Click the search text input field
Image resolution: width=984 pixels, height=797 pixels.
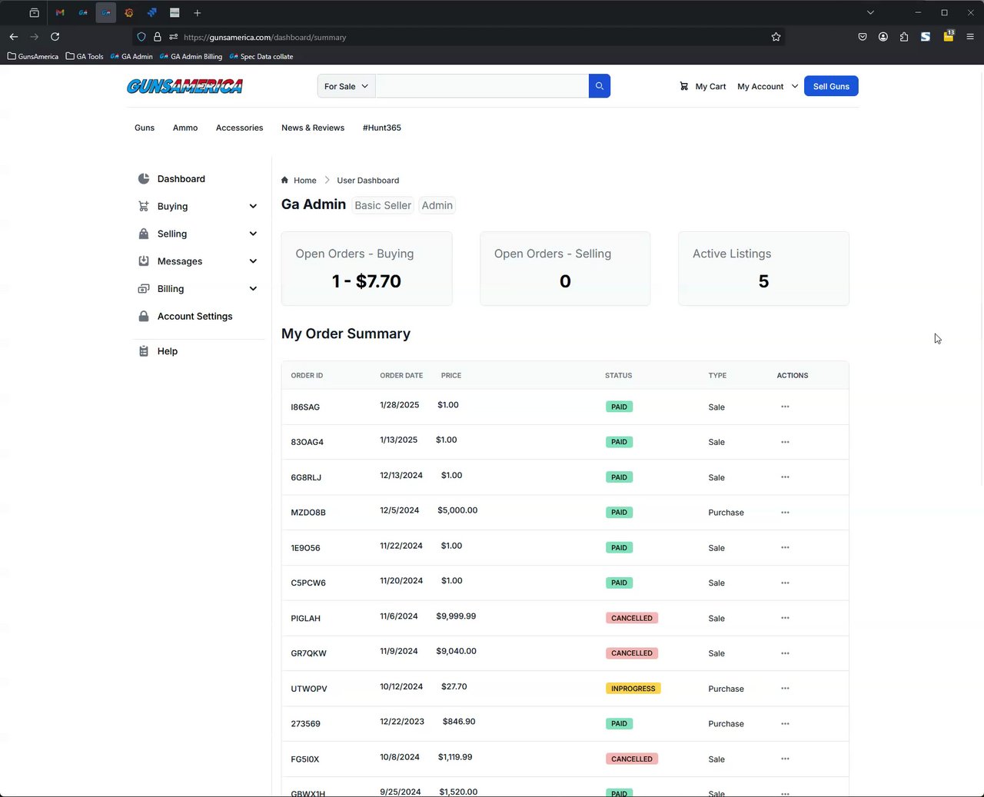point(482,86)
